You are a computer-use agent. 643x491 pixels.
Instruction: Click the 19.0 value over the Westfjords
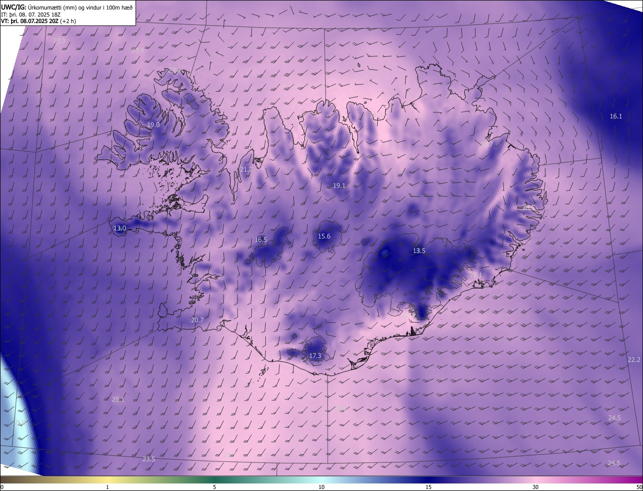[153, 125]
